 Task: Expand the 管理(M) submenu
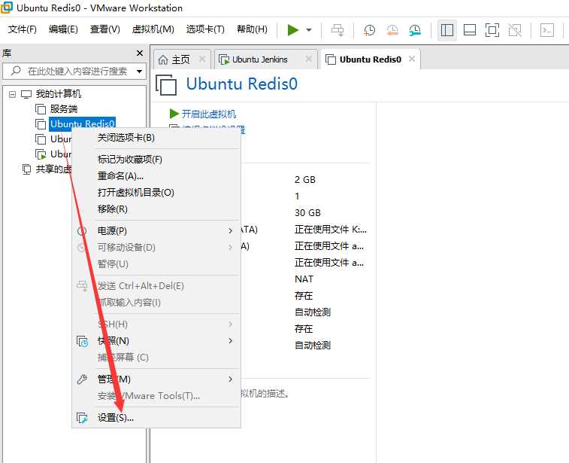point(156,379)
